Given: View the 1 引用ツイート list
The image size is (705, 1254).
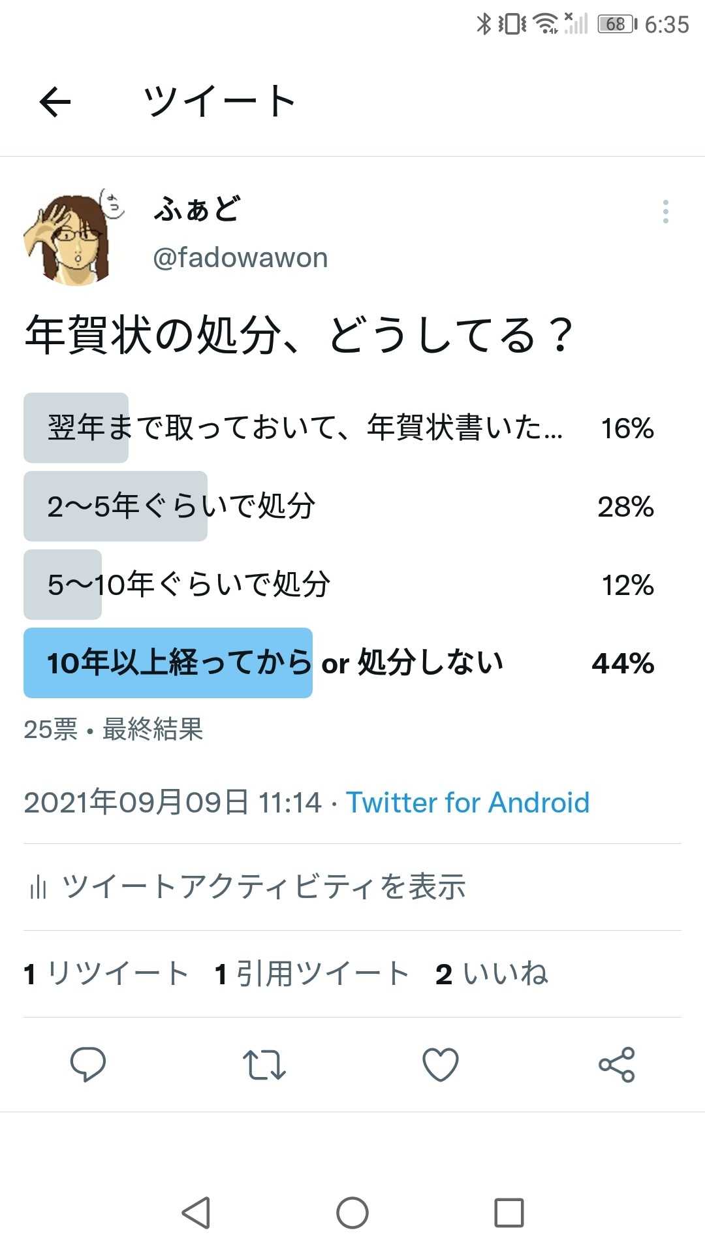Looking at the screenshot, I should pos(312,974).
